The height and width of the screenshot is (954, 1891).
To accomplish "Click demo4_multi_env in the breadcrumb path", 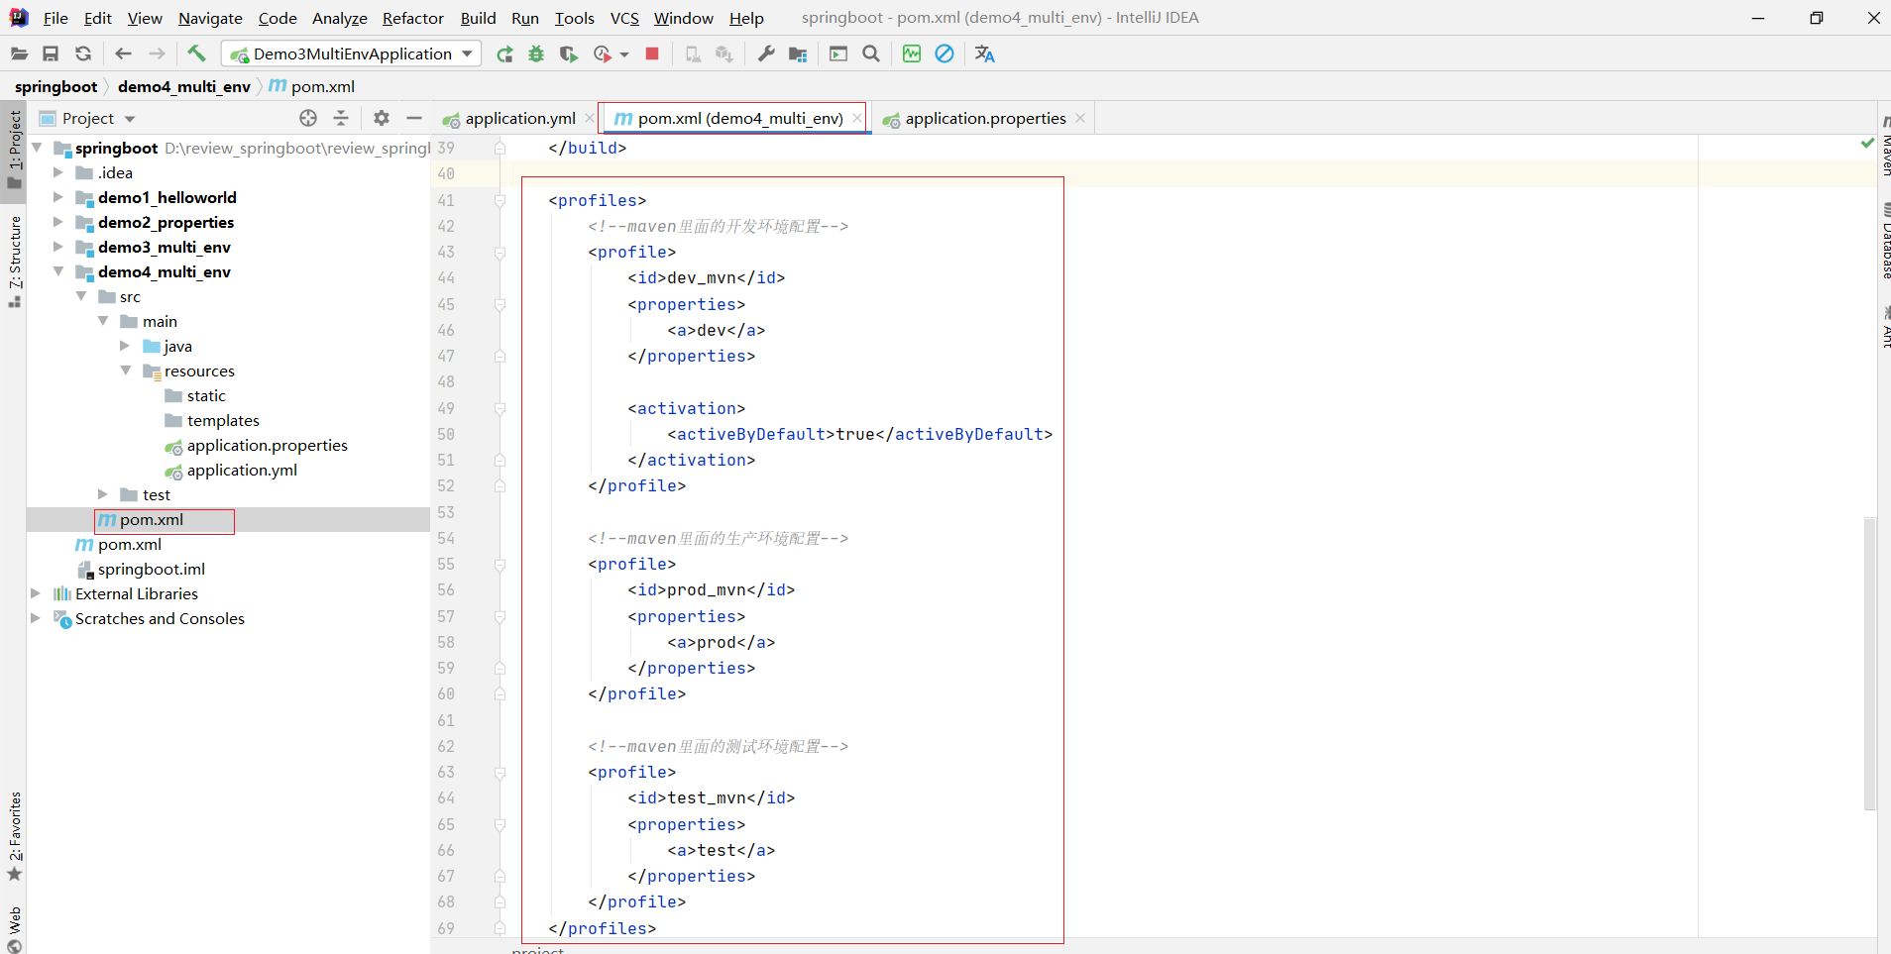I will (x=183, y=86).
